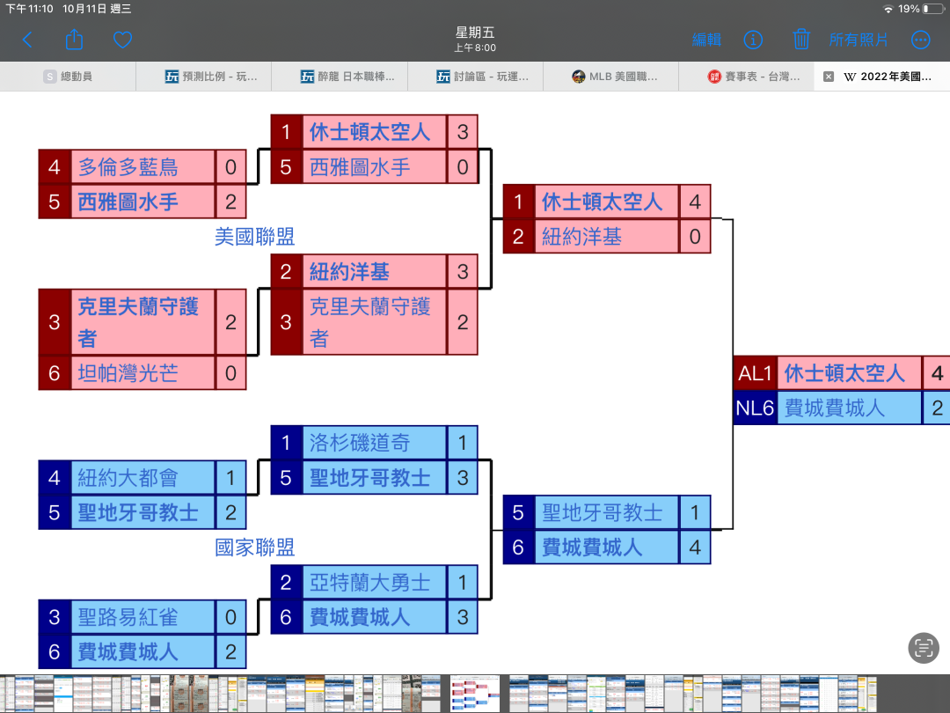This screenshot has height=713, width=950.
Task: Tap the status bar clock 下午11:10
Action: [29, 9]
